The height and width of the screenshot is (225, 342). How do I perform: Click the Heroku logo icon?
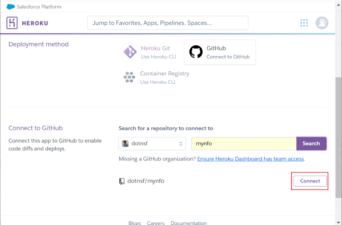click(12, 23)
